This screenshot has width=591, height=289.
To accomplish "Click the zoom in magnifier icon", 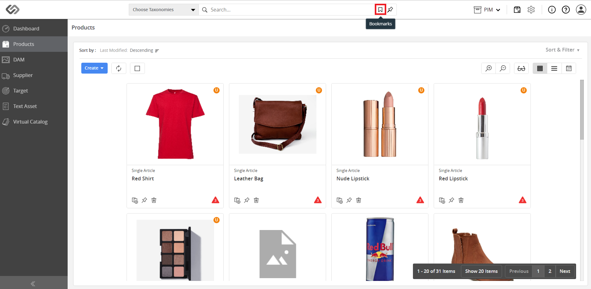I will click(489, 68).
